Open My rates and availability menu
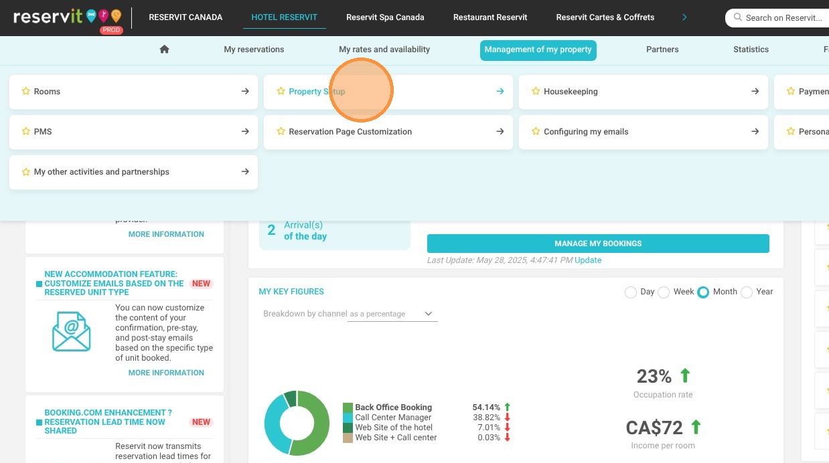Image resolution: width=829 pixels, height=463 pixels. pos(384,50)
